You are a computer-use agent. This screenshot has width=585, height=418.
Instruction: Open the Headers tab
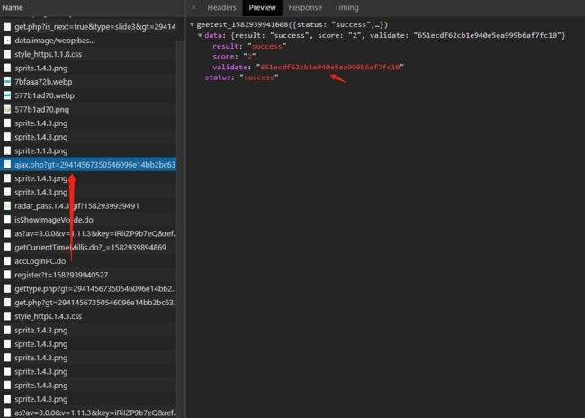221,8
